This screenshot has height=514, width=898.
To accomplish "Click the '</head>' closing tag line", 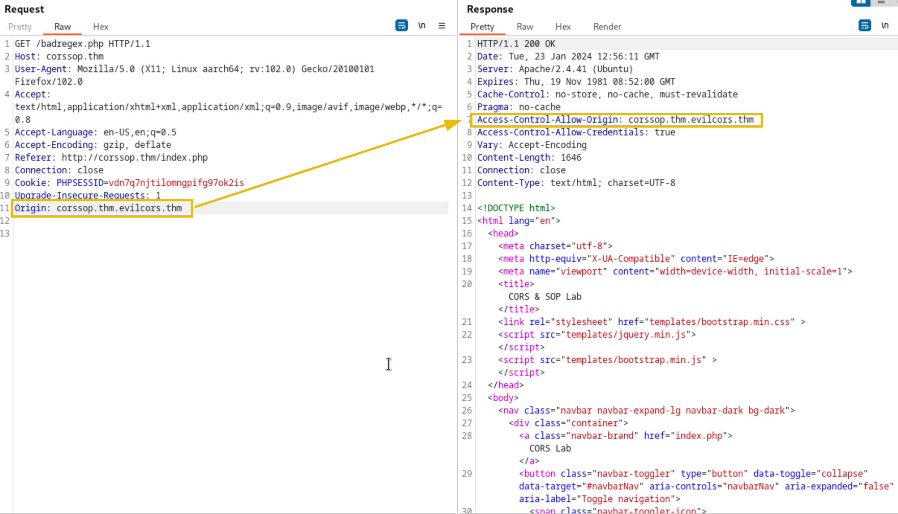I will (x=506, y=385).
